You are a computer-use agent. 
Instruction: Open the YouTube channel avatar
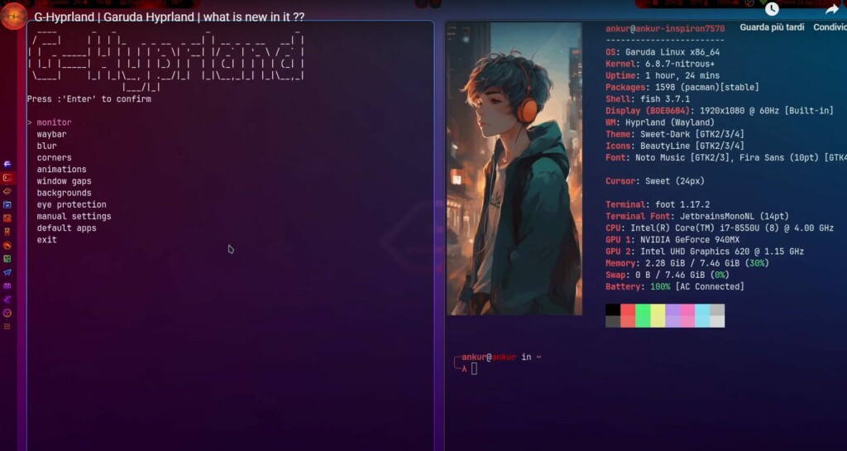coord(13,17)
